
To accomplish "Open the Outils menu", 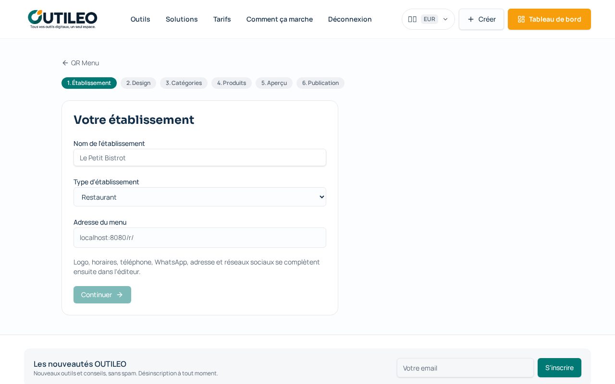I will tap(140, 19).
